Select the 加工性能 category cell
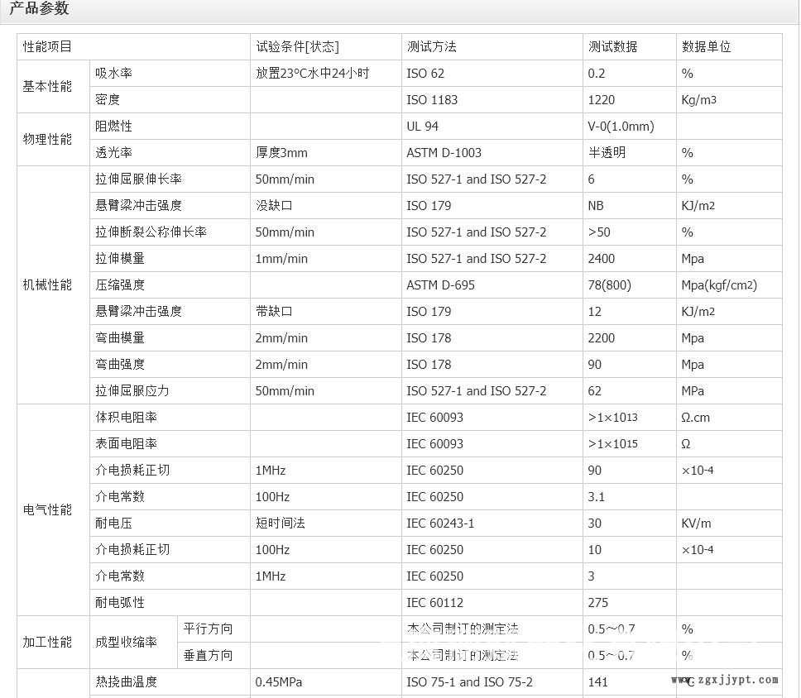This screenshot has width=801, height=698. 48,643
